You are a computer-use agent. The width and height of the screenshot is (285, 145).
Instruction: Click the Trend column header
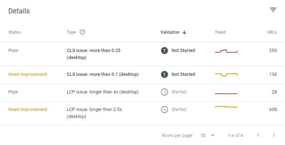[x=220, y=32]
